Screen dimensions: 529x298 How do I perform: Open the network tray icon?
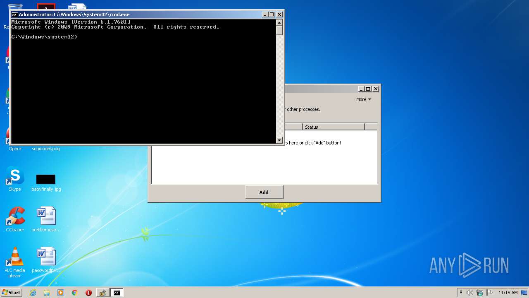(479, 293)
